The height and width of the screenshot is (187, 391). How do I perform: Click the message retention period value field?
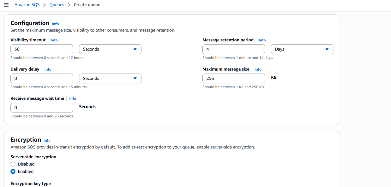[x=233, y=49]
